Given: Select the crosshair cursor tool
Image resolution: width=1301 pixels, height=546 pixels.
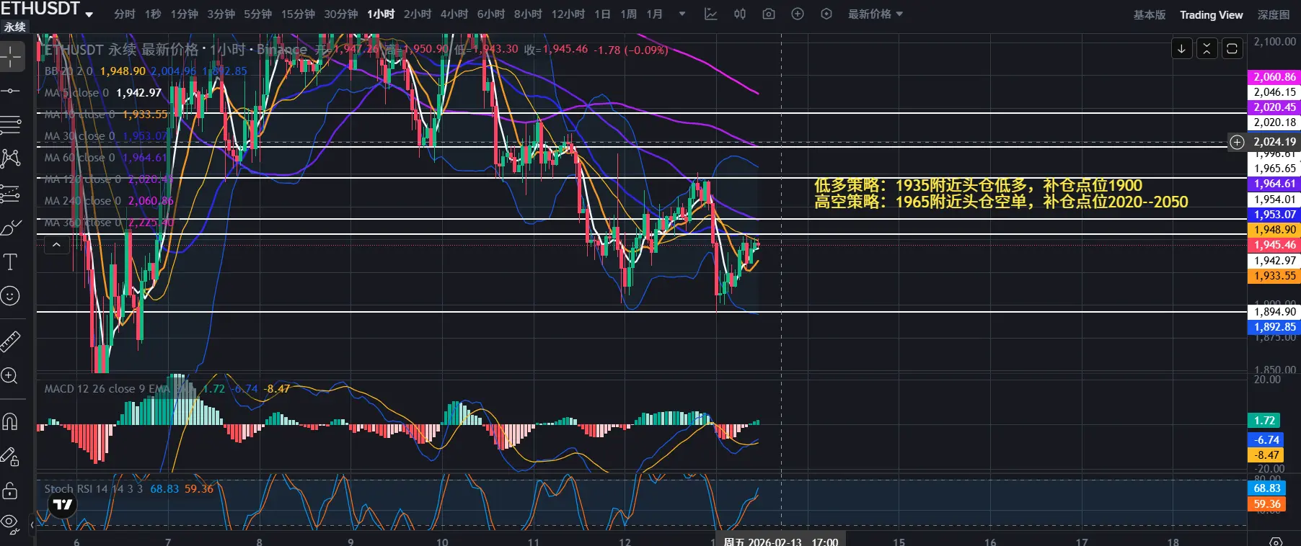Looking at the screenshot, I should [x=11, y=56].
